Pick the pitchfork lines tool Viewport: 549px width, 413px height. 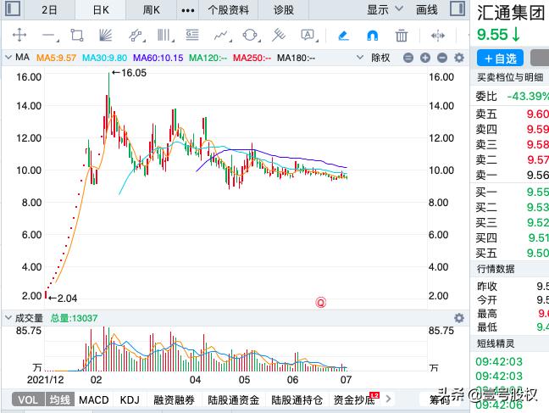coord(279,36)
